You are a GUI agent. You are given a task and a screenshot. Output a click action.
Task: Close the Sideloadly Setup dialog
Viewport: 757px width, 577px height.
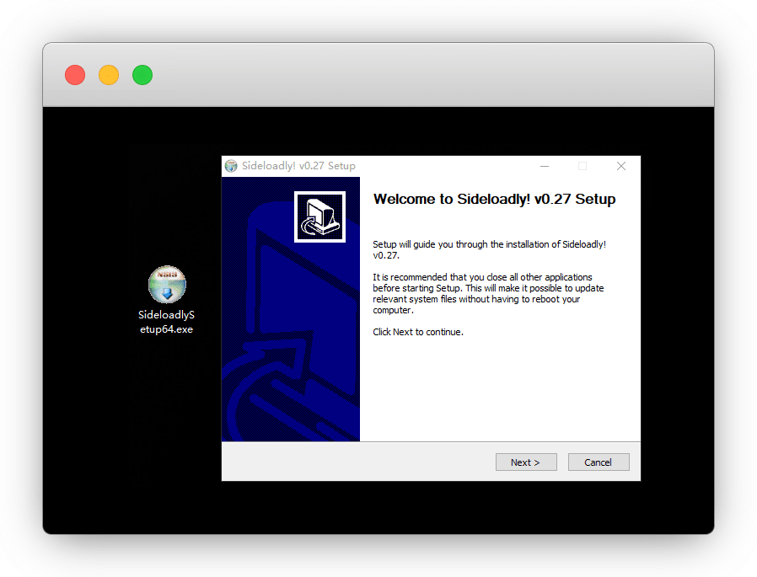point(621,166)
